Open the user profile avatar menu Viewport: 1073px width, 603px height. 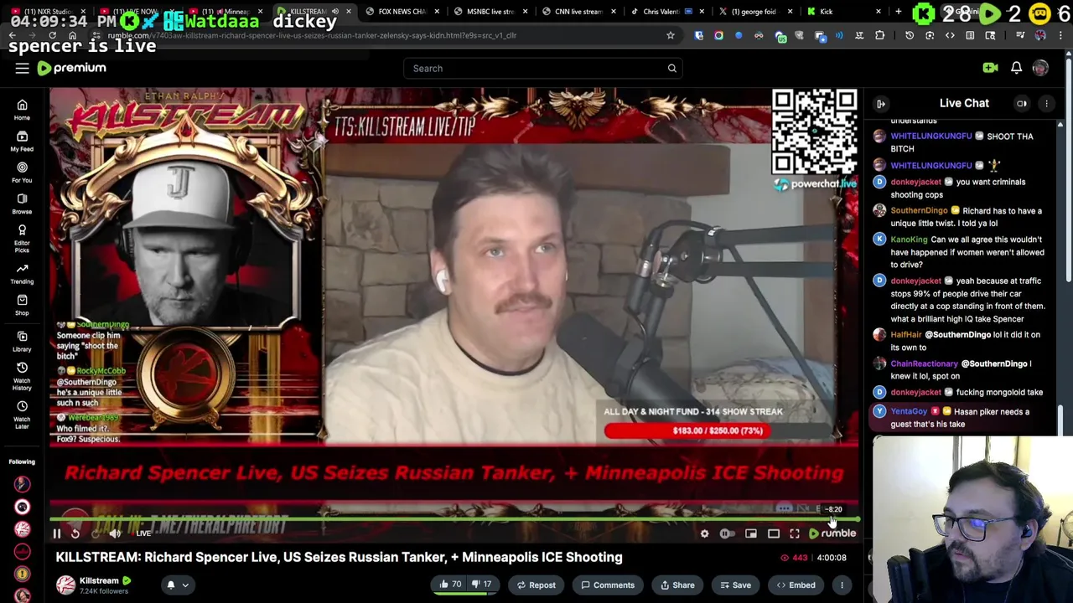tap(1040, 68)
